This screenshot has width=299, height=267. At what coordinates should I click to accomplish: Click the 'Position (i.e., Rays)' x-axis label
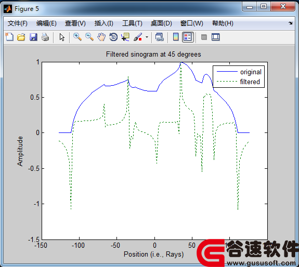pyautogui.click(x=153, y=254)
